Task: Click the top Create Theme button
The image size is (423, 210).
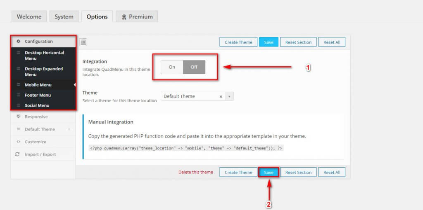Action: pyautogui.click(x=238, y=42)
